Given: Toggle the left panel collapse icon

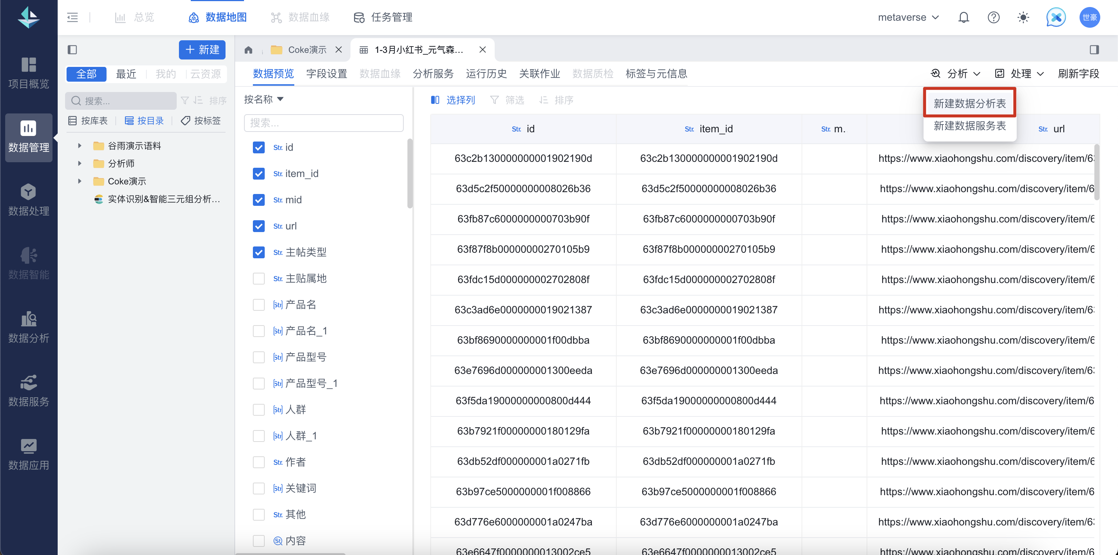Looking at the screenshot, I should pos(72,50).
